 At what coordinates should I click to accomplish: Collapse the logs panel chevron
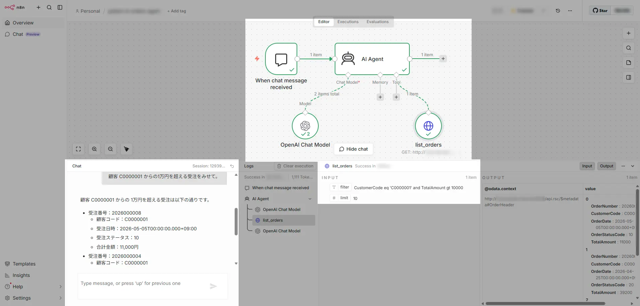(633, 166)
